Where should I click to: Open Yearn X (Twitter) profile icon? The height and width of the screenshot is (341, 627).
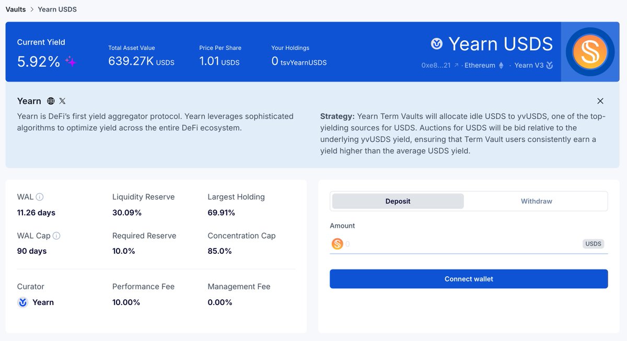(x=63, y=101)
